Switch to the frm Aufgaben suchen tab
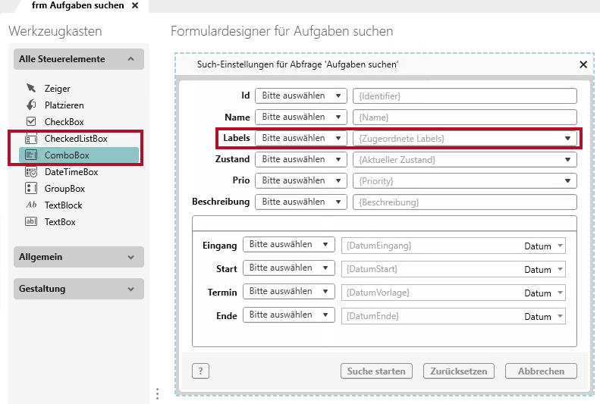 click(77, 6)
